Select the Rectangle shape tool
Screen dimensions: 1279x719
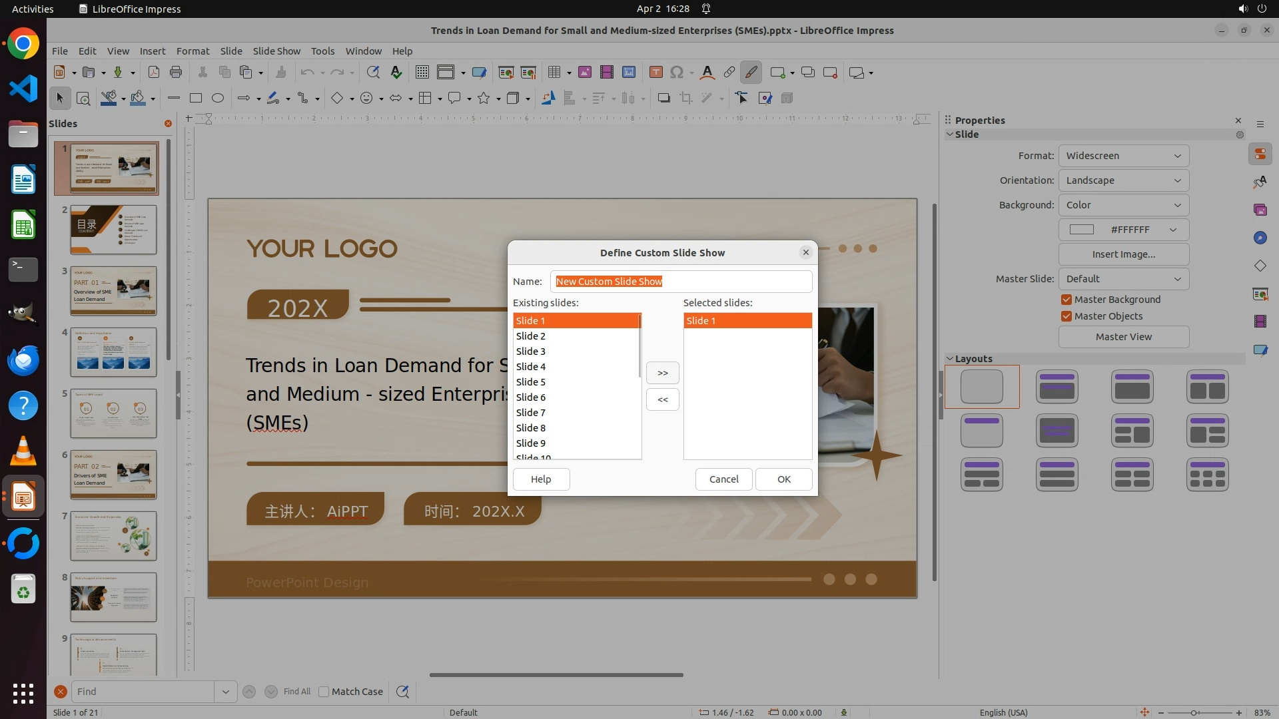tap(196, 99)
